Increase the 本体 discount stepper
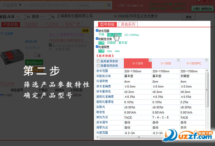215x146 pixels. coord(25,15)
